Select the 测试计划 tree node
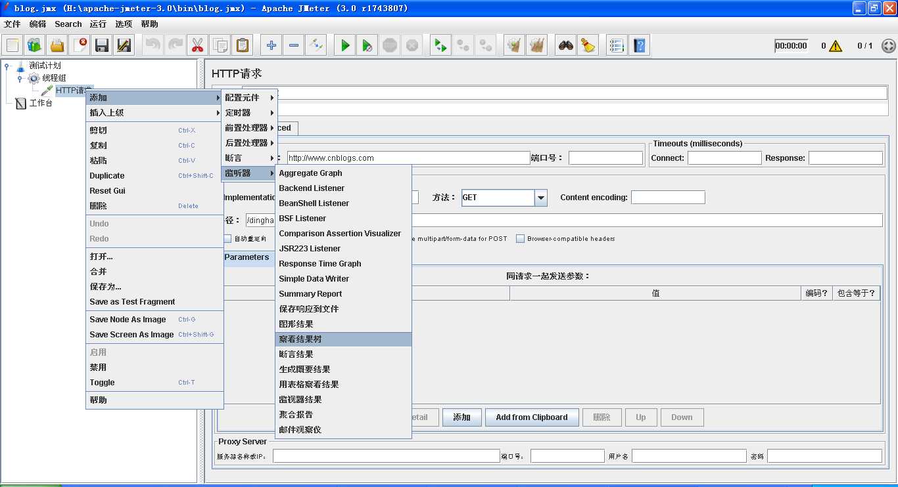Viewport: 898px width, 487px height. [x=45, y=66]
